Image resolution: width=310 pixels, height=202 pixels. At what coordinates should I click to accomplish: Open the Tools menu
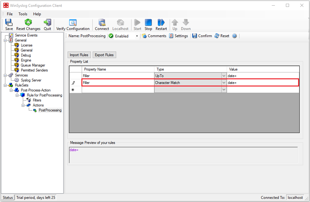click(x=23, y=14)
